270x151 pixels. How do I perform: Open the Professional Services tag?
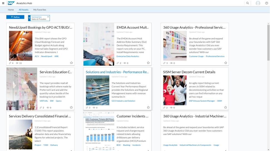click(215, 56)
